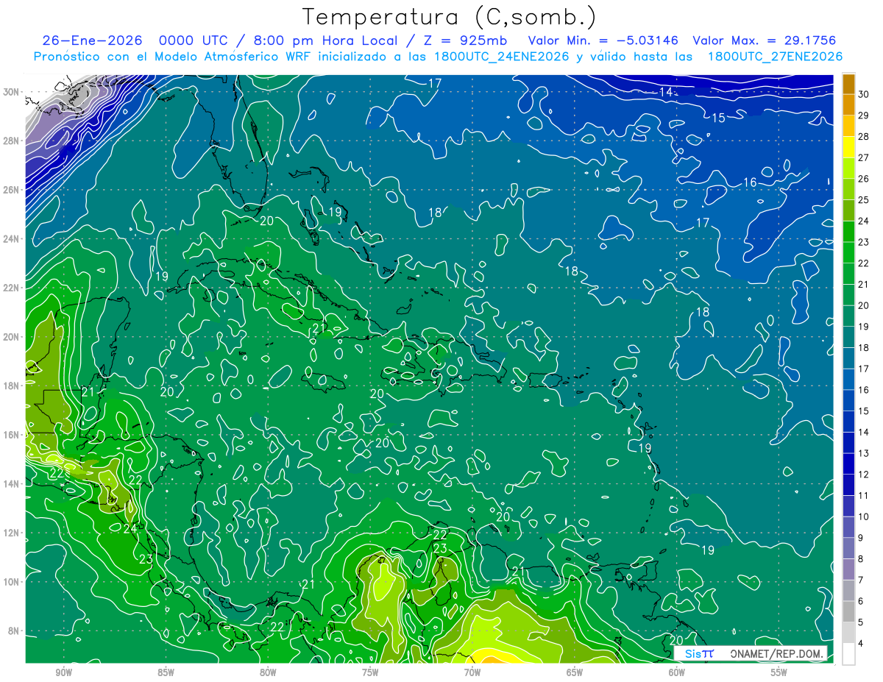883x682 pixels.
Task: Click the "30N" latitude axis label
Action: tap(11, 91)
